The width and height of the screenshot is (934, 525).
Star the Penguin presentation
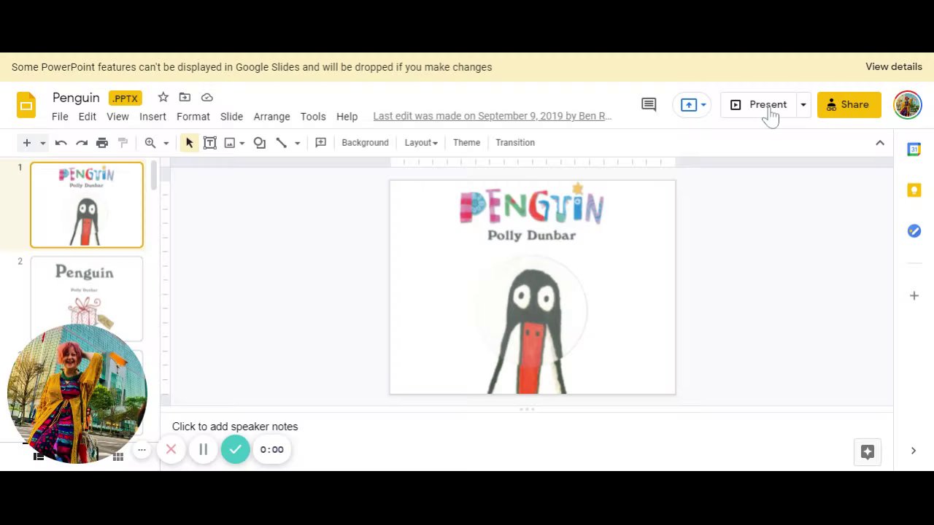pyautogui.click(x=163, y=97)
